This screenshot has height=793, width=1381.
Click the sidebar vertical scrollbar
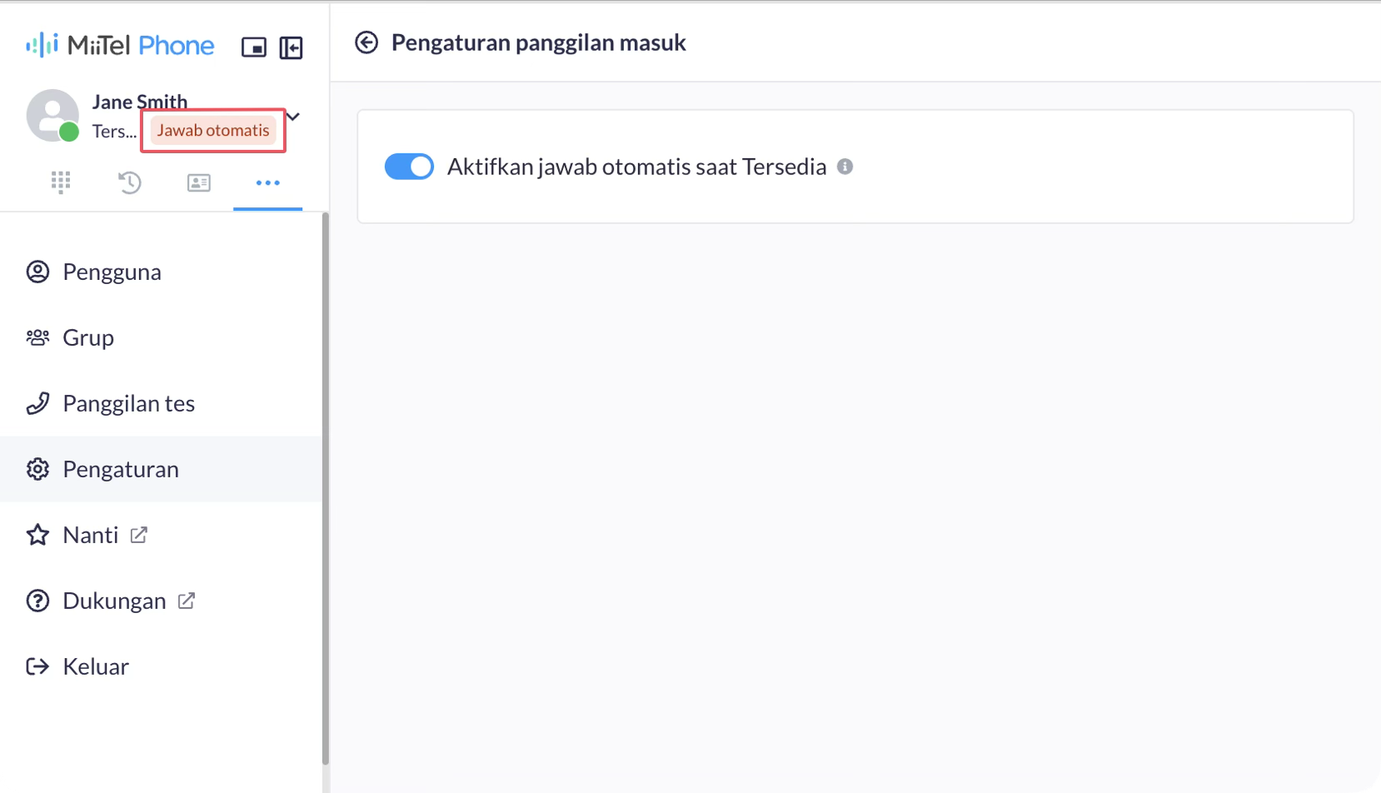coord(325,488)
